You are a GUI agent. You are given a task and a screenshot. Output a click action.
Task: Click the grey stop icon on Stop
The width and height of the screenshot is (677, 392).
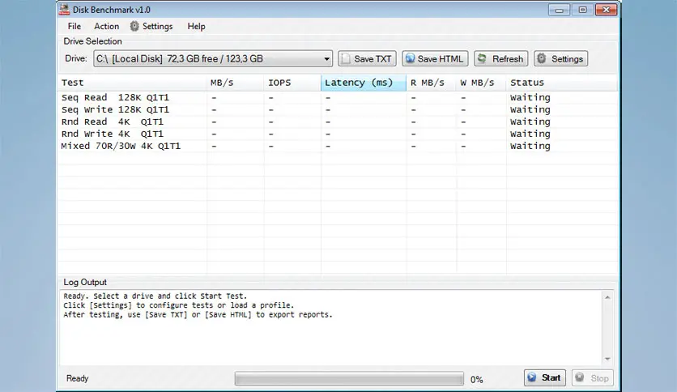coord(580,377)
